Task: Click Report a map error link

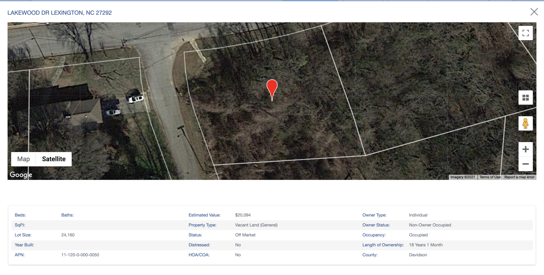Action: [x=519, y=177]
